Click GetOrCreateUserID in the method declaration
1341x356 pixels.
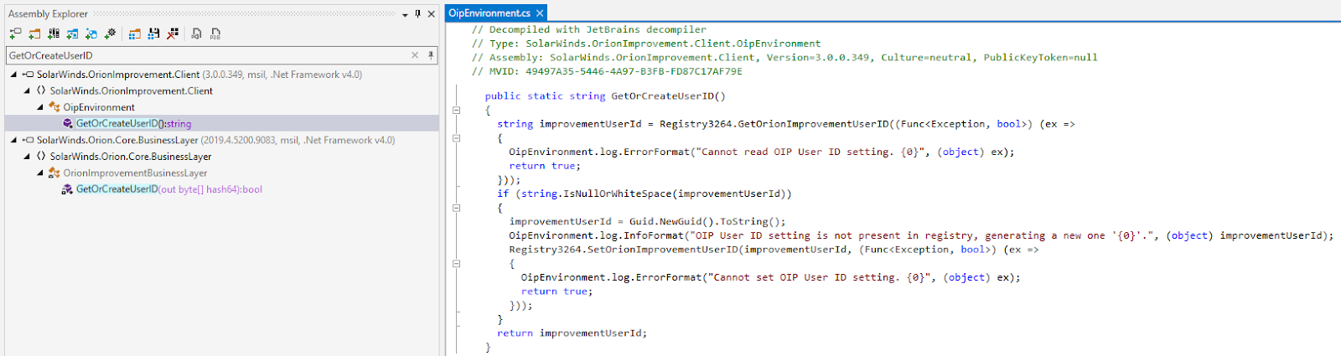pyautogui.click(x=662, y=96)
